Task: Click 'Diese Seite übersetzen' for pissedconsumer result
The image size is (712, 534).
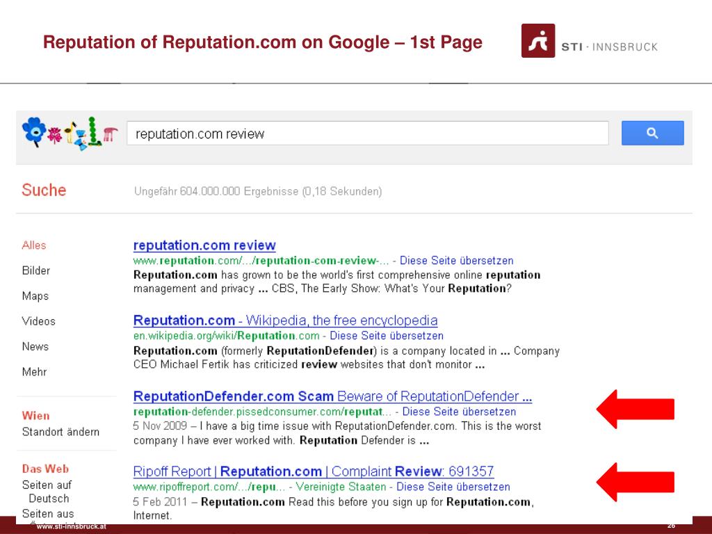Action: 459,412
